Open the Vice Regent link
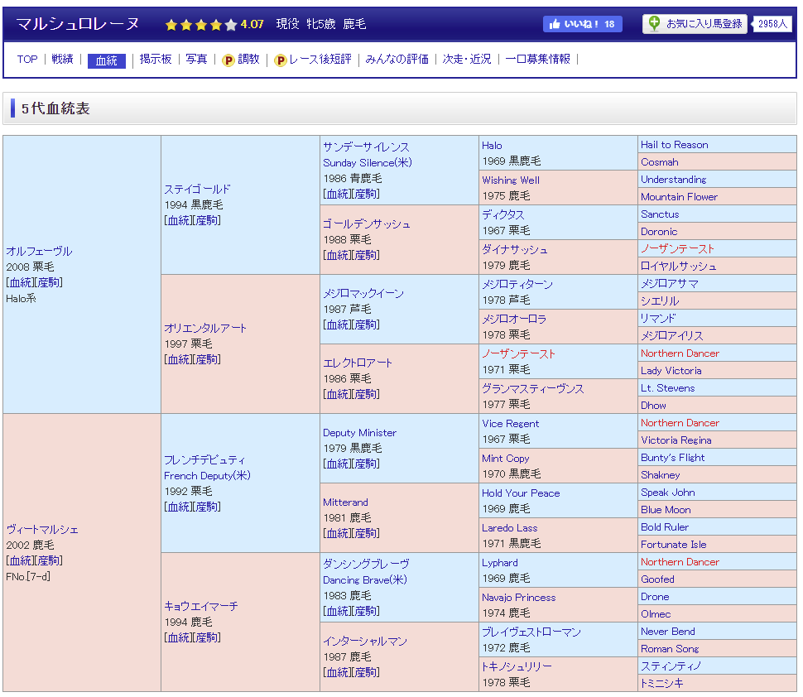 [510, 424]
